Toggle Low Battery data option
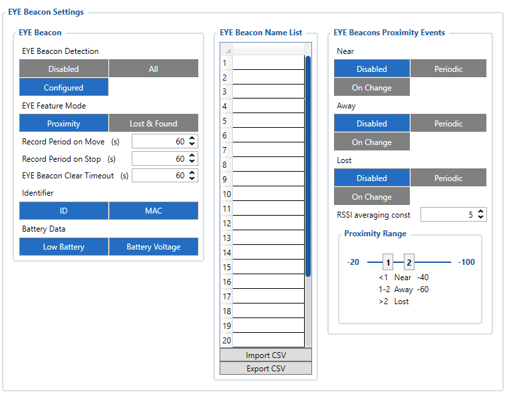Viewport: 509px width, 400px height. pyautogui.click(x=63, y=247)
